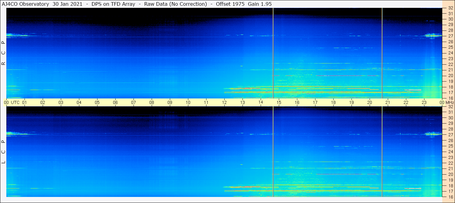This screenshot has width=455, height=203.
Task: Click the '14' hour label on time axis
Action: click(x=261, y=102)
